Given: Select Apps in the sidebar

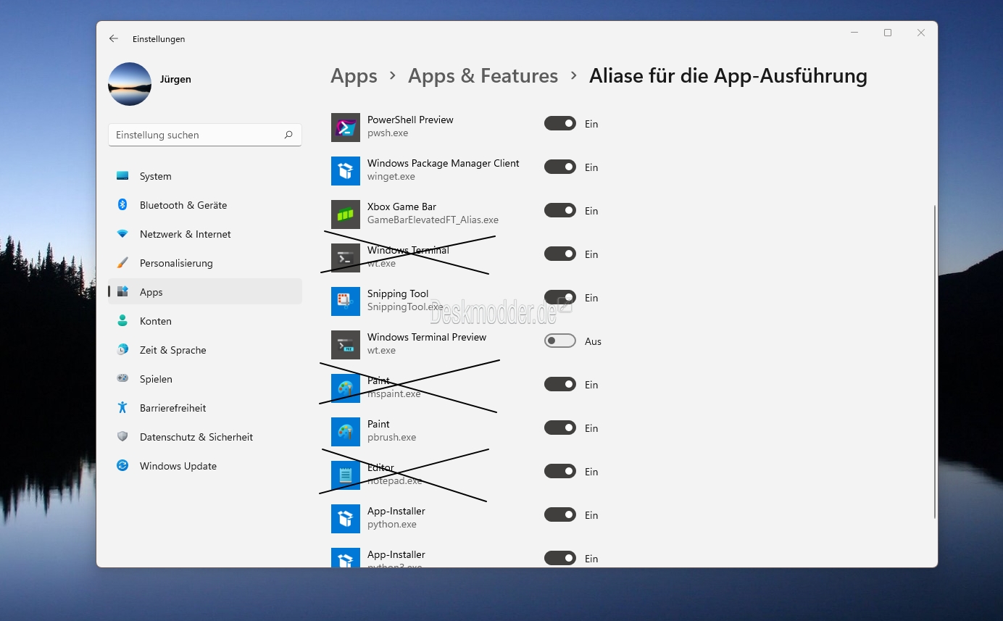Looking at the screenshot, I should click(205, 291).
